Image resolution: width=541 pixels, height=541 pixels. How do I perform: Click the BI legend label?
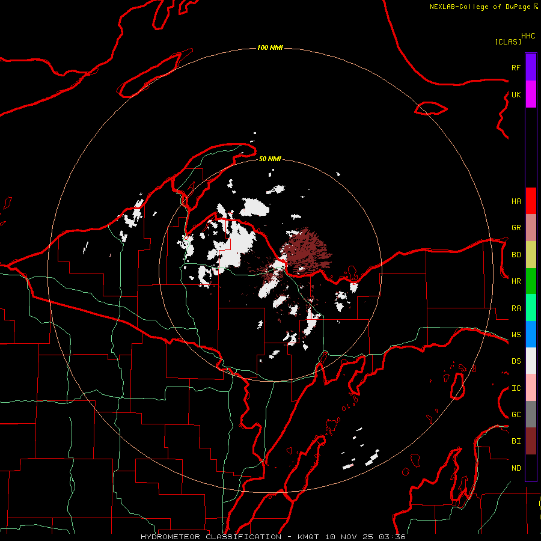[516, 441]
